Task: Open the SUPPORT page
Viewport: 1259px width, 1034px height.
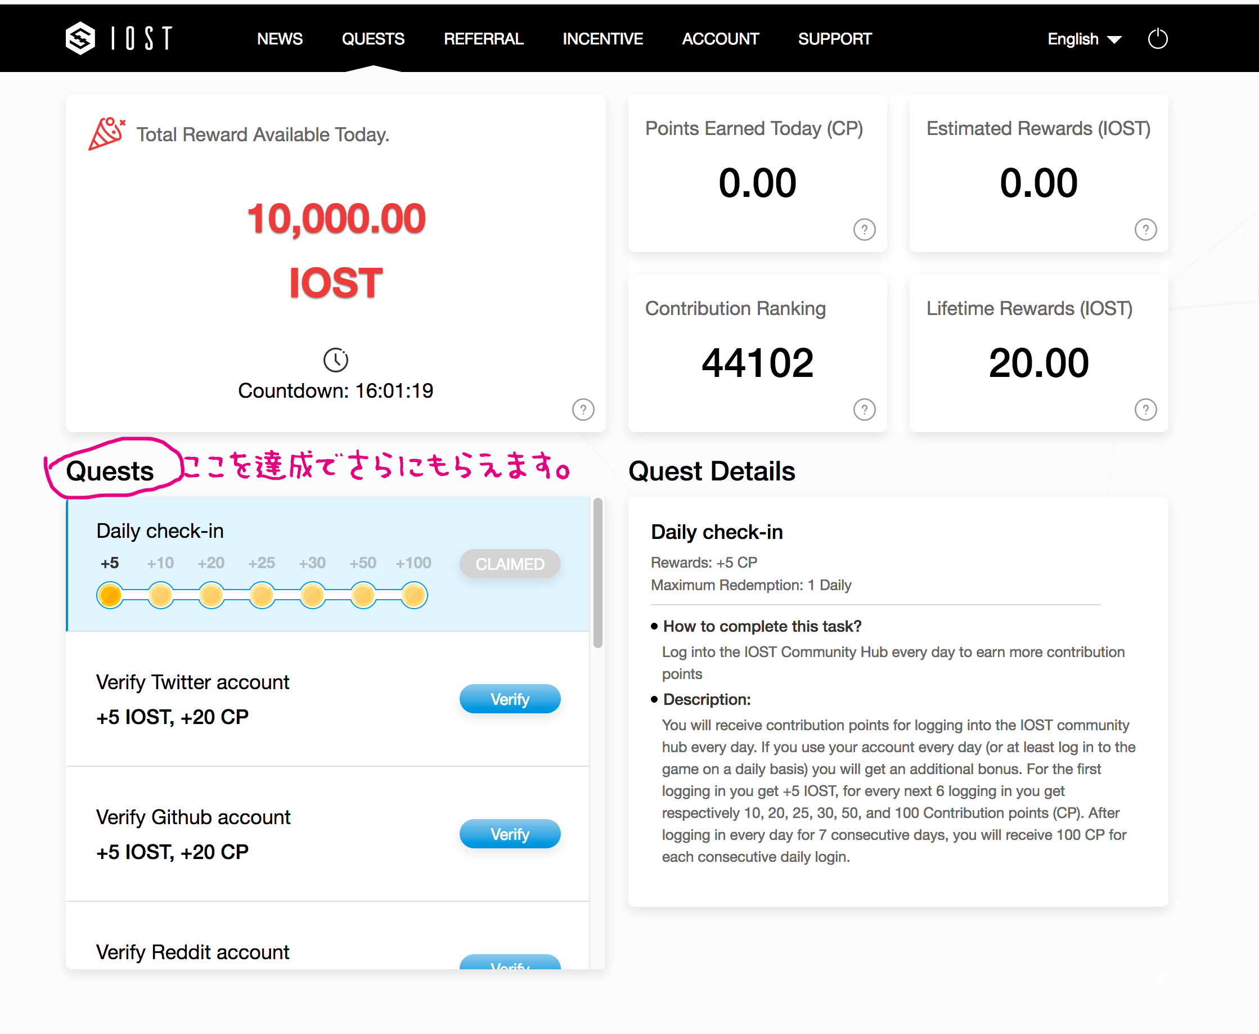Action: pyautogui.click(x=834, y=39)
